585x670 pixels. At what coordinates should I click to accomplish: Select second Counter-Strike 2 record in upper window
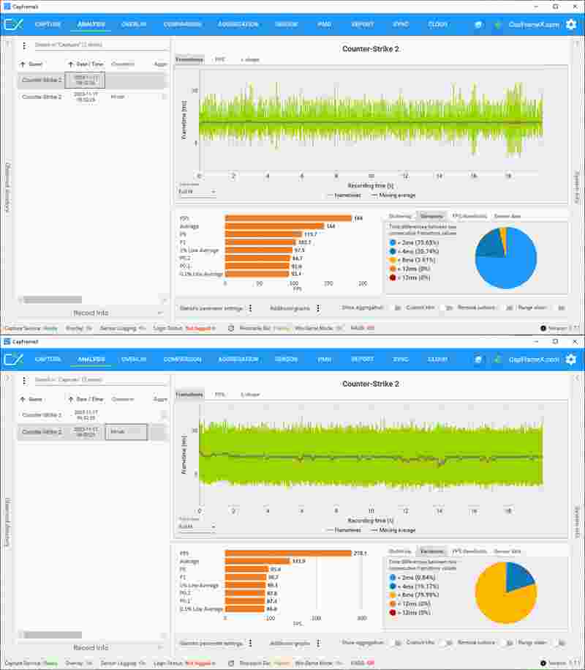91,97
